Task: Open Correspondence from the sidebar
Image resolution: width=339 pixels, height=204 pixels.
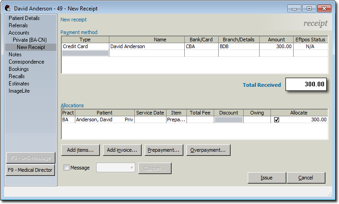Action: click(26, 62)
